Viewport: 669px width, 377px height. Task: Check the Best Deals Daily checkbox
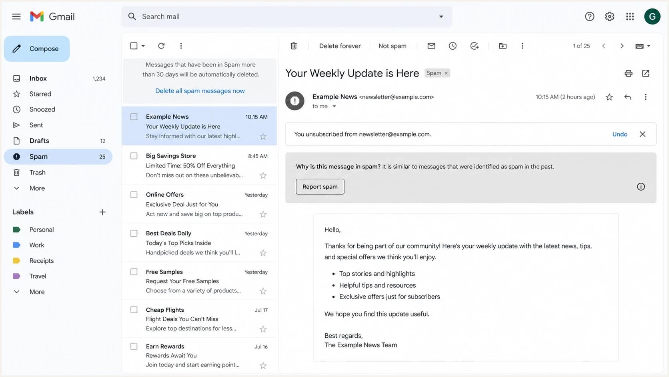[x=134, y=233]
